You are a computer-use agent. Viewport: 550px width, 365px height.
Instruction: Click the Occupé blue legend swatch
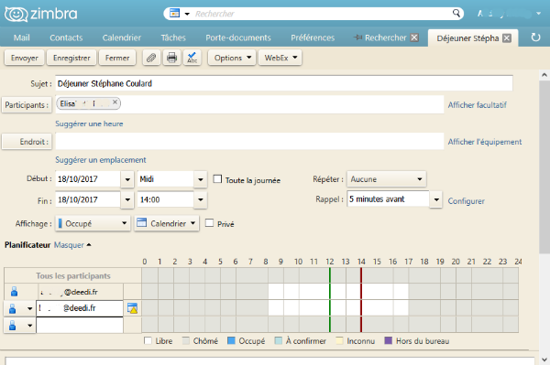coord(231,340)
